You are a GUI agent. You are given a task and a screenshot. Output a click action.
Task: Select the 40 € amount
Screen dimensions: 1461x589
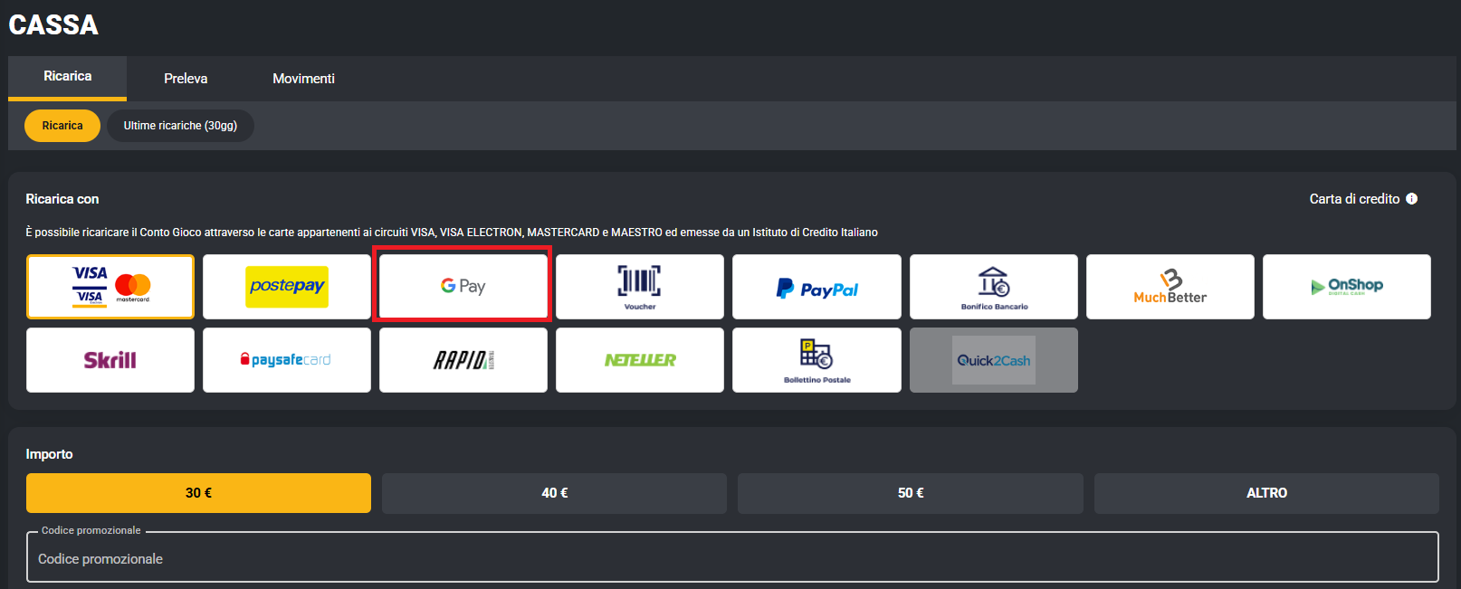[x=555, y=493]
